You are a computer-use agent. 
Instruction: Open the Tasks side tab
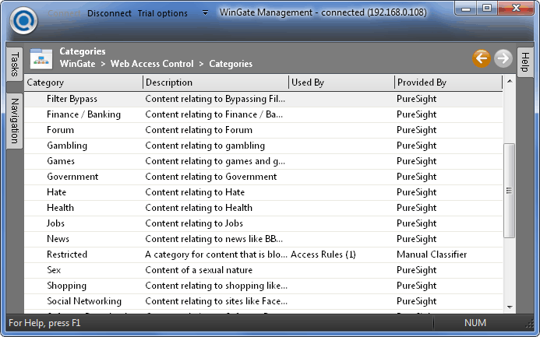coord(15,65)
